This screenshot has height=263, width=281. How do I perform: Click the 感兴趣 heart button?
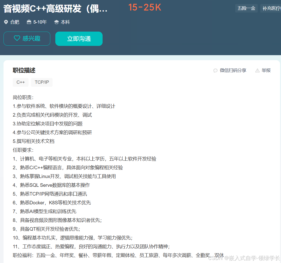pyautogui.click(x=27, y=39)
